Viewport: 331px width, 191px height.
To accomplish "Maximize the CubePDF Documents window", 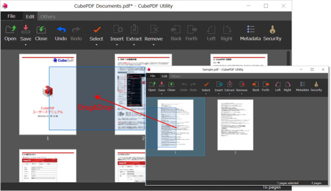I will click(x=266, y=6).
